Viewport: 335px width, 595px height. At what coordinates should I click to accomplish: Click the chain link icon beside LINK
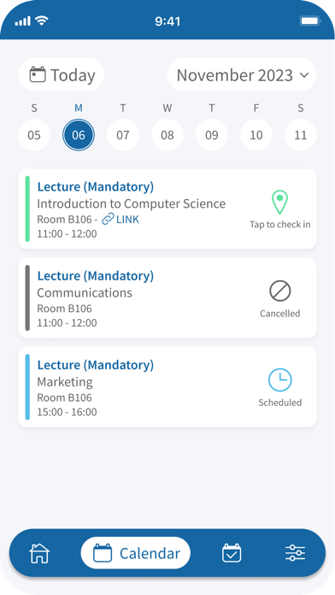(109, 220)
